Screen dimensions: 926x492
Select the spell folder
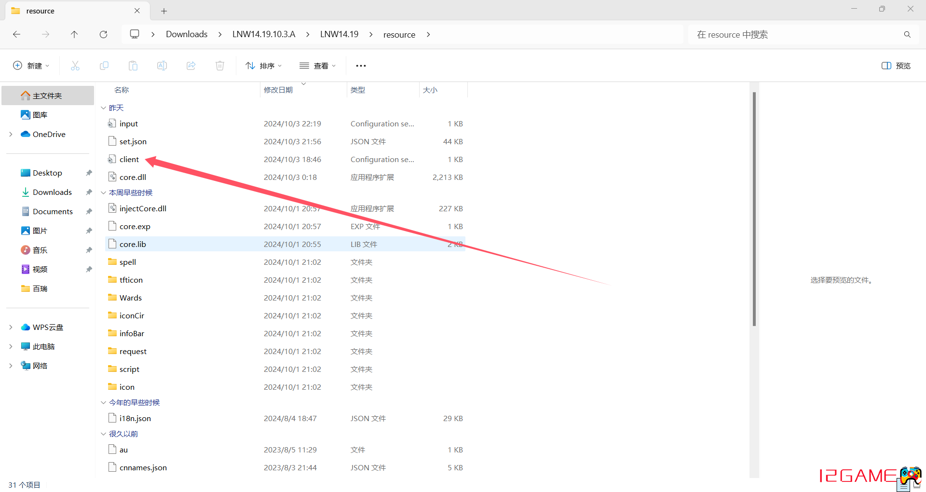(285, 262)
